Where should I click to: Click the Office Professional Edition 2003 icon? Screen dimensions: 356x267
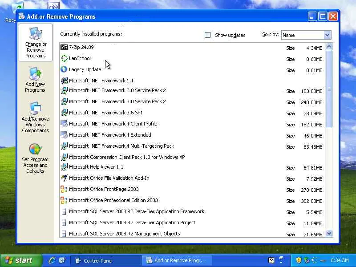click(64, 200)
